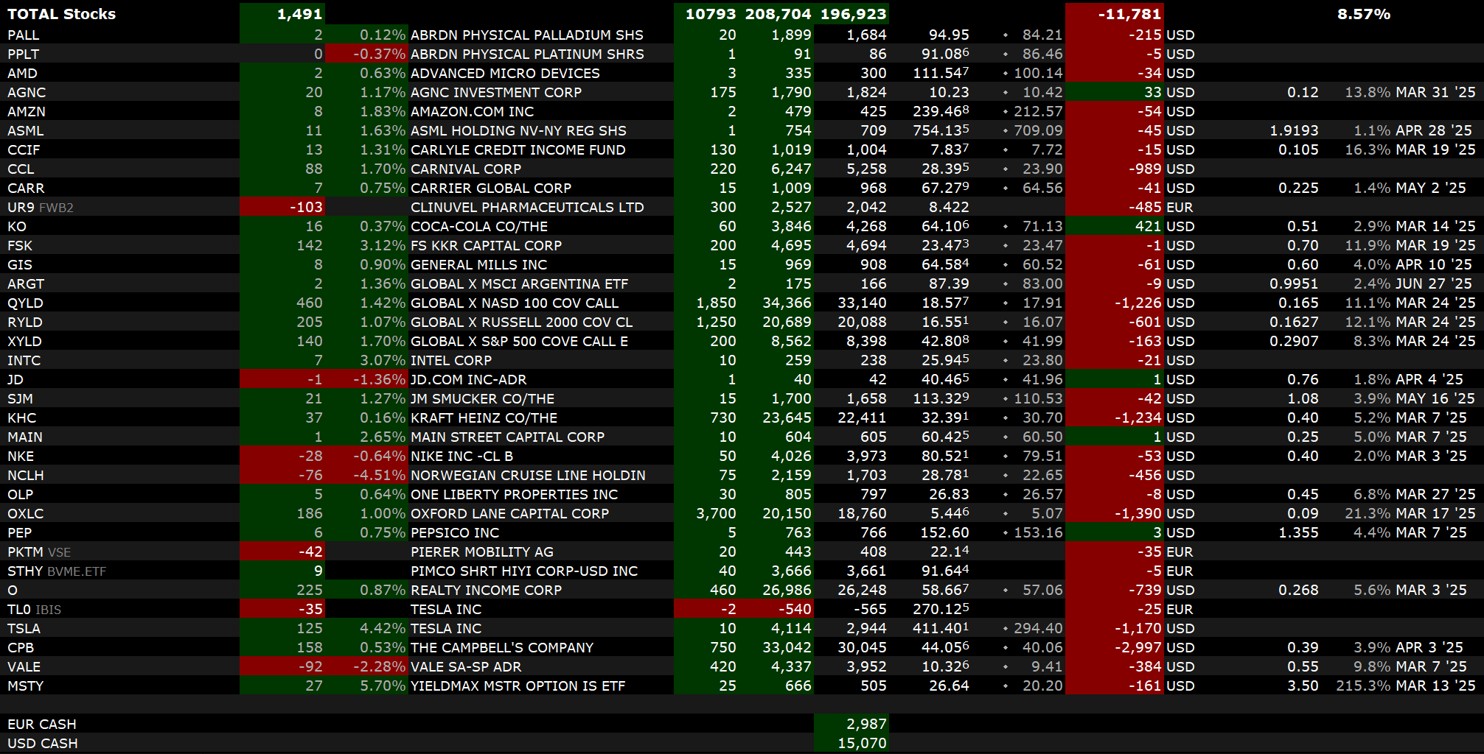Select MSTY yield 215.3%
1484x754 pixels.
click(1363, 686)
